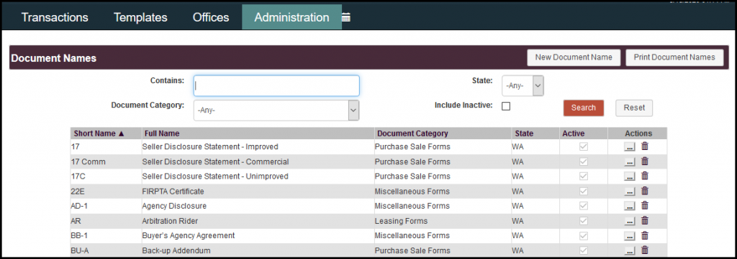Toggle Active checkbox for 22E
Screen dimensions: 737x259
584,191
